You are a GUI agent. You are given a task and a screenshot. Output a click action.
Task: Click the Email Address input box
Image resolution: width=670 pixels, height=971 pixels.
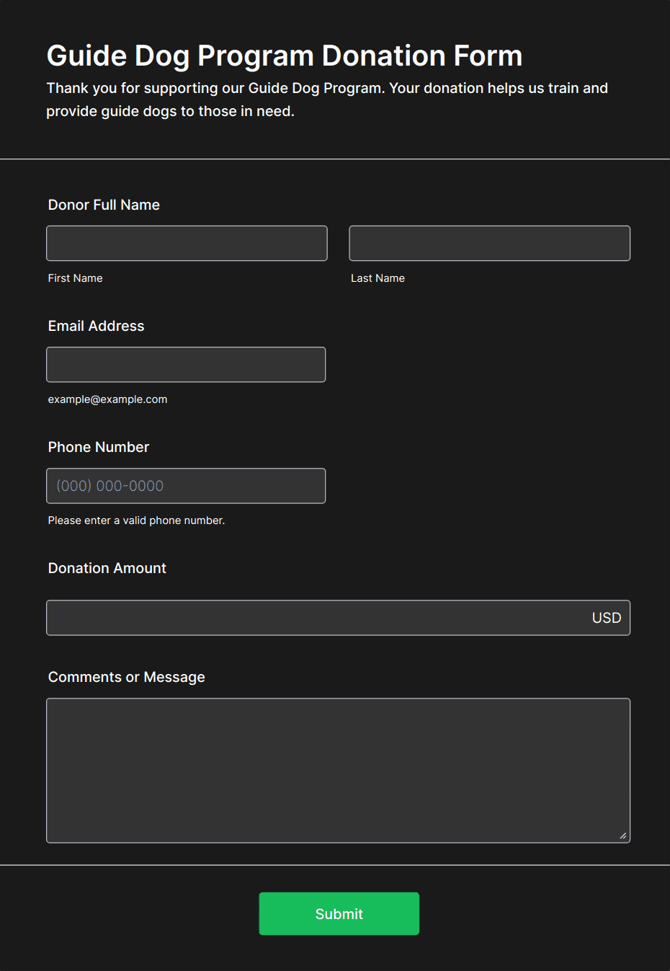(186, 365)
